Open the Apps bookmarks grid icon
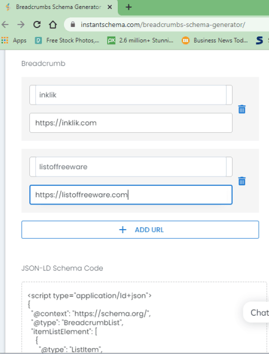Screen dimensions: 269x354 click(5, 41)
